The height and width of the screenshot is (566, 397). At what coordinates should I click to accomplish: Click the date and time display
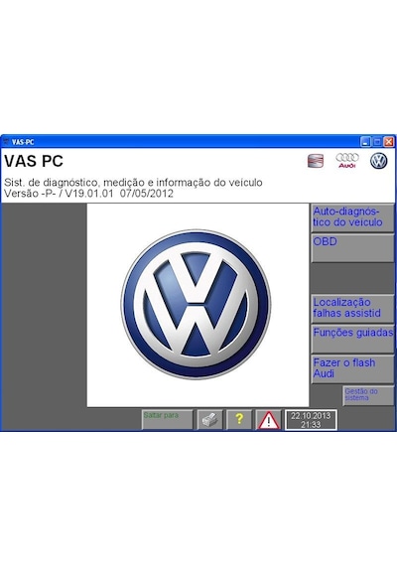point(311,420)
